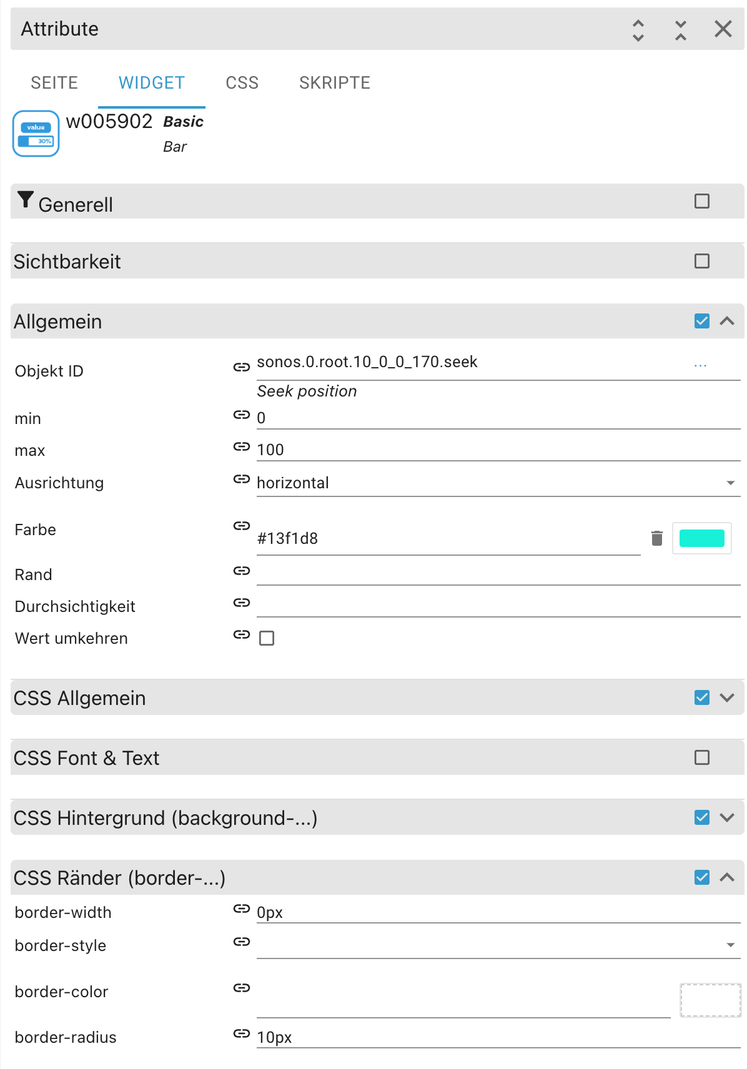Open the turquoise Farbe color swatch

[x=701, y=538]
